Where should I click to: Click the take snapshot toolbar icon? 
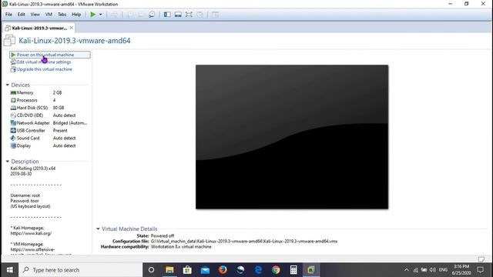point(130,15)
